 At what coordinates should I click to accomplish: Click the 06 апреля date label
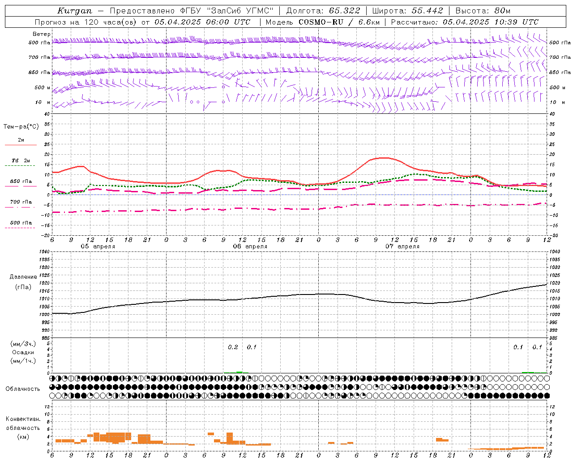coord(250,247)
